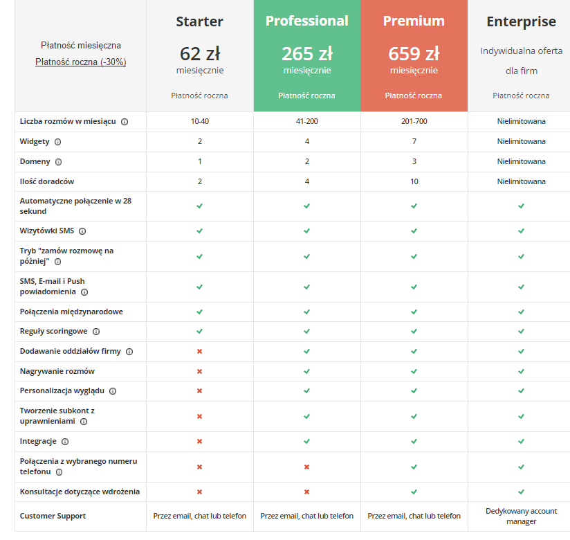
Task: Click info icon for SMS, E-mail i Push powiadomienia
Action: point(84,292)
